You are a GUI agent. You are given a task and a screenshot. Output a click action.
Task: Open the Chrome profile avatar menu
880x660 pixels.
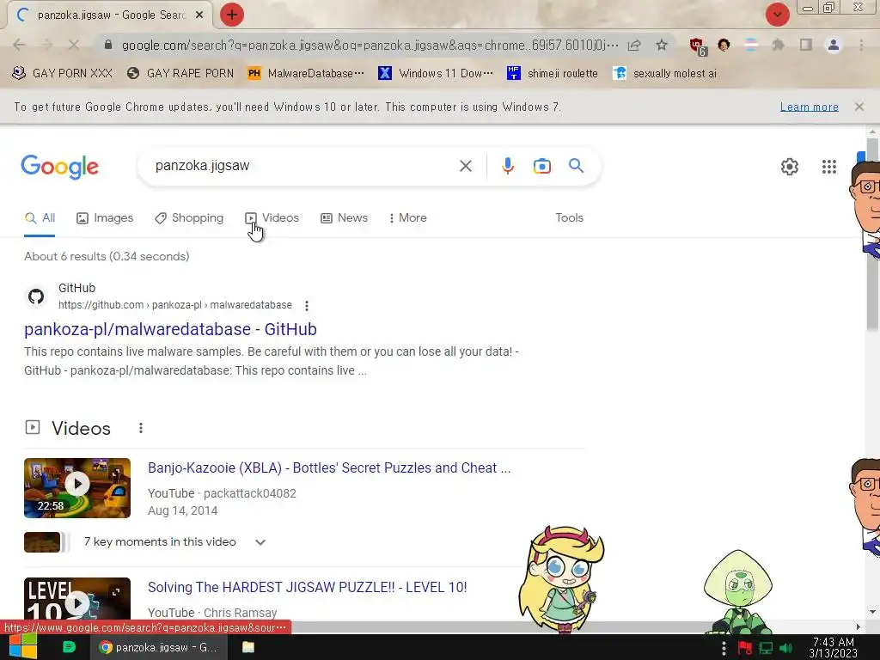pos(834,45)
